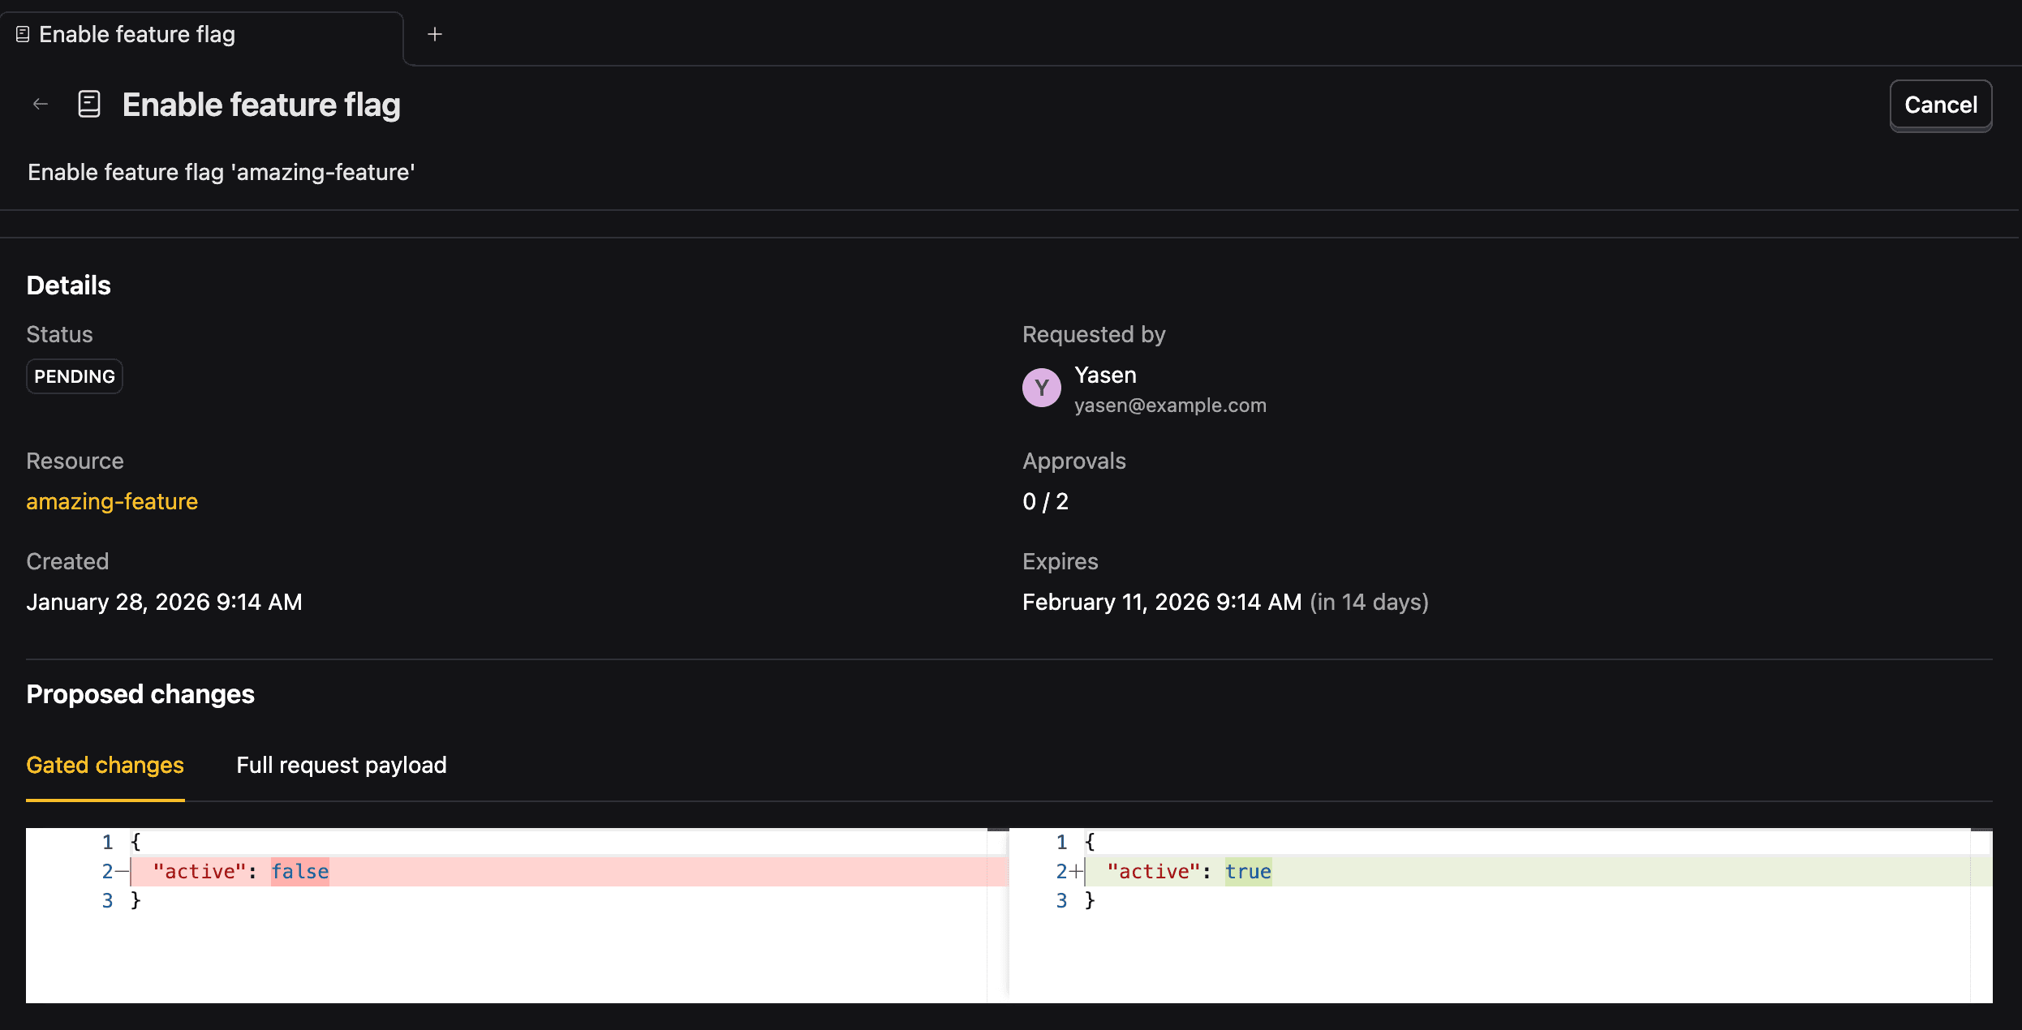
Task: Click the yasen@example.com email address
Action: [1170, 405]
